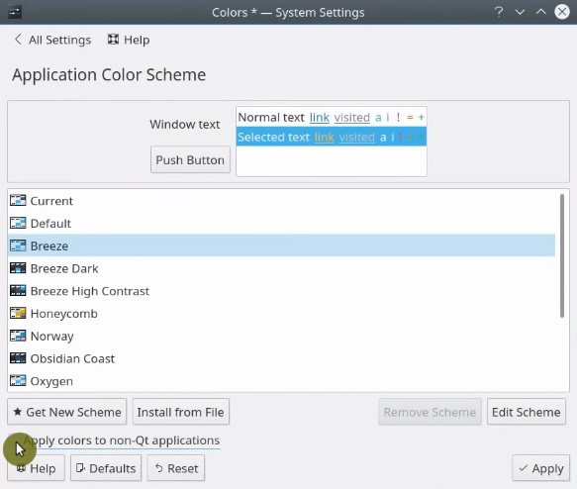Select the Current color scheme
Screen dimensions: 577x489
pyautogui.click(x=281, y=201)
